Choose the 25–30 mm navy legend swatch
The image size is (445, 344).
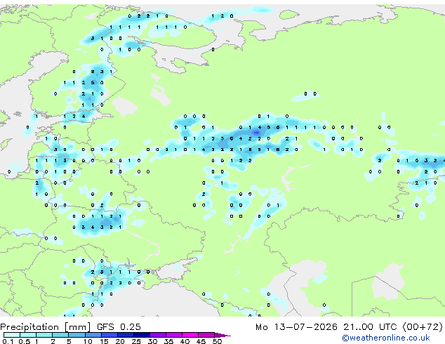[x=141, y=335]
